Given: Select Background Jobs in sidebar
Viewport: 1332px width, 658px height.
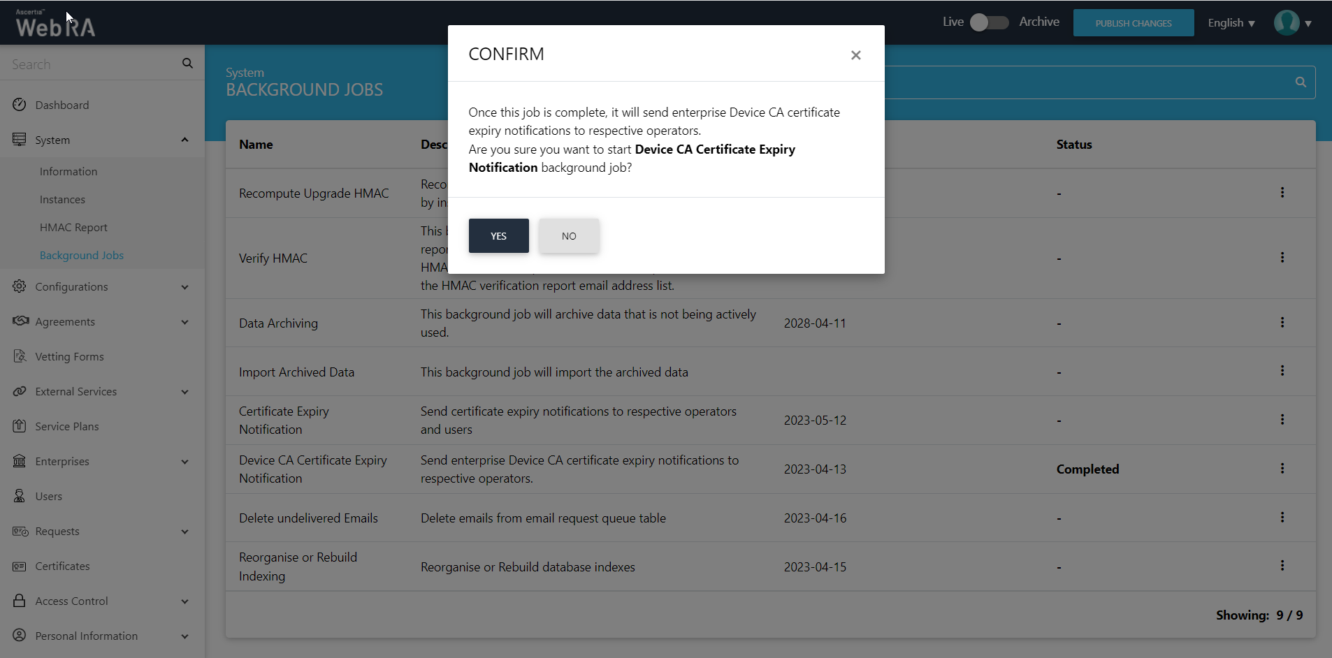Looking at the screenshot, I should [x=82, y=256].
